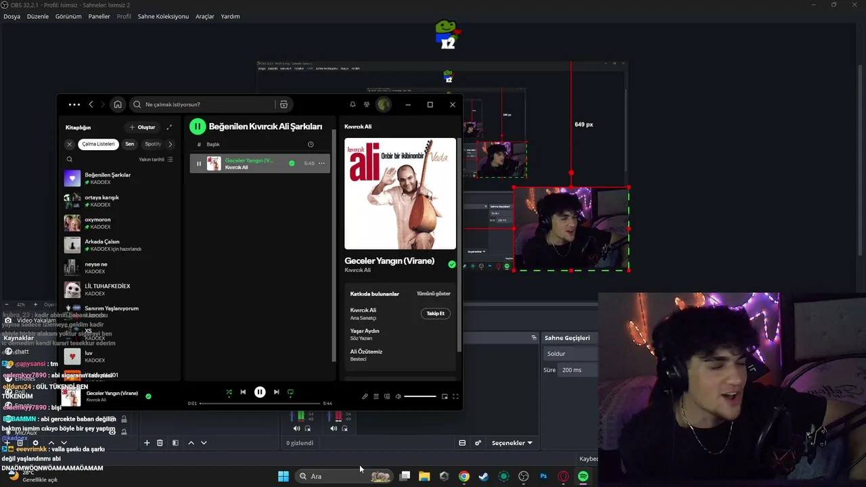This screenshot has height=487, width=866.
Task: Open the Spotify friend activity icon
Action: (x=367, y=104)
